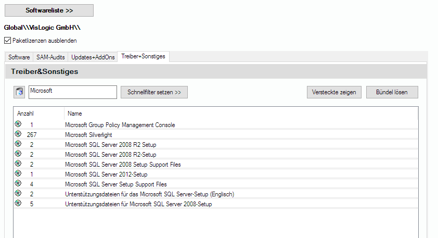Click the Bündel lösen button
Image resolution: width=438 pixels, height=238 pixels.
(x=392, y=92)
